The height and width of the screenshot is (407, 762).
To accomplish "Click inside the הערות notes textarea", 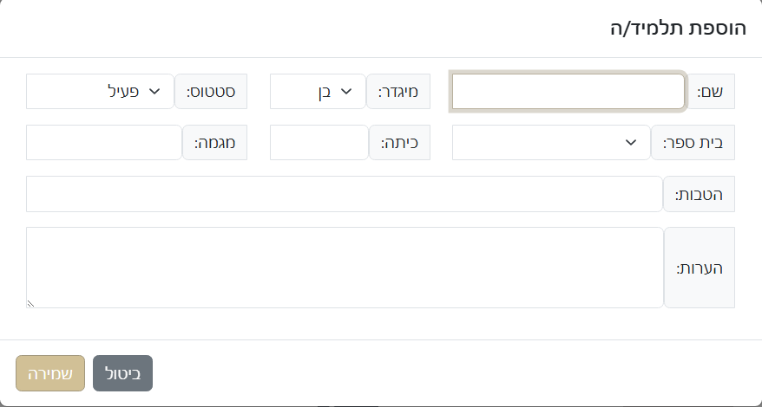I will click(344, 268).
